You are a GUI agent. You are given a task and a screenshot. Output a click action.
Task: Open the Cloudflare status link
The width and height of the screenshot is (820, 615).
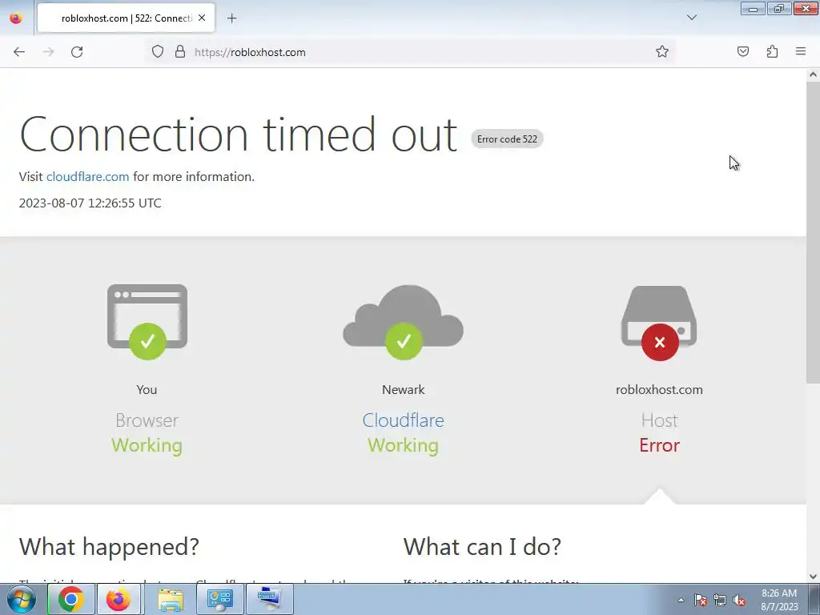point(403,420)
